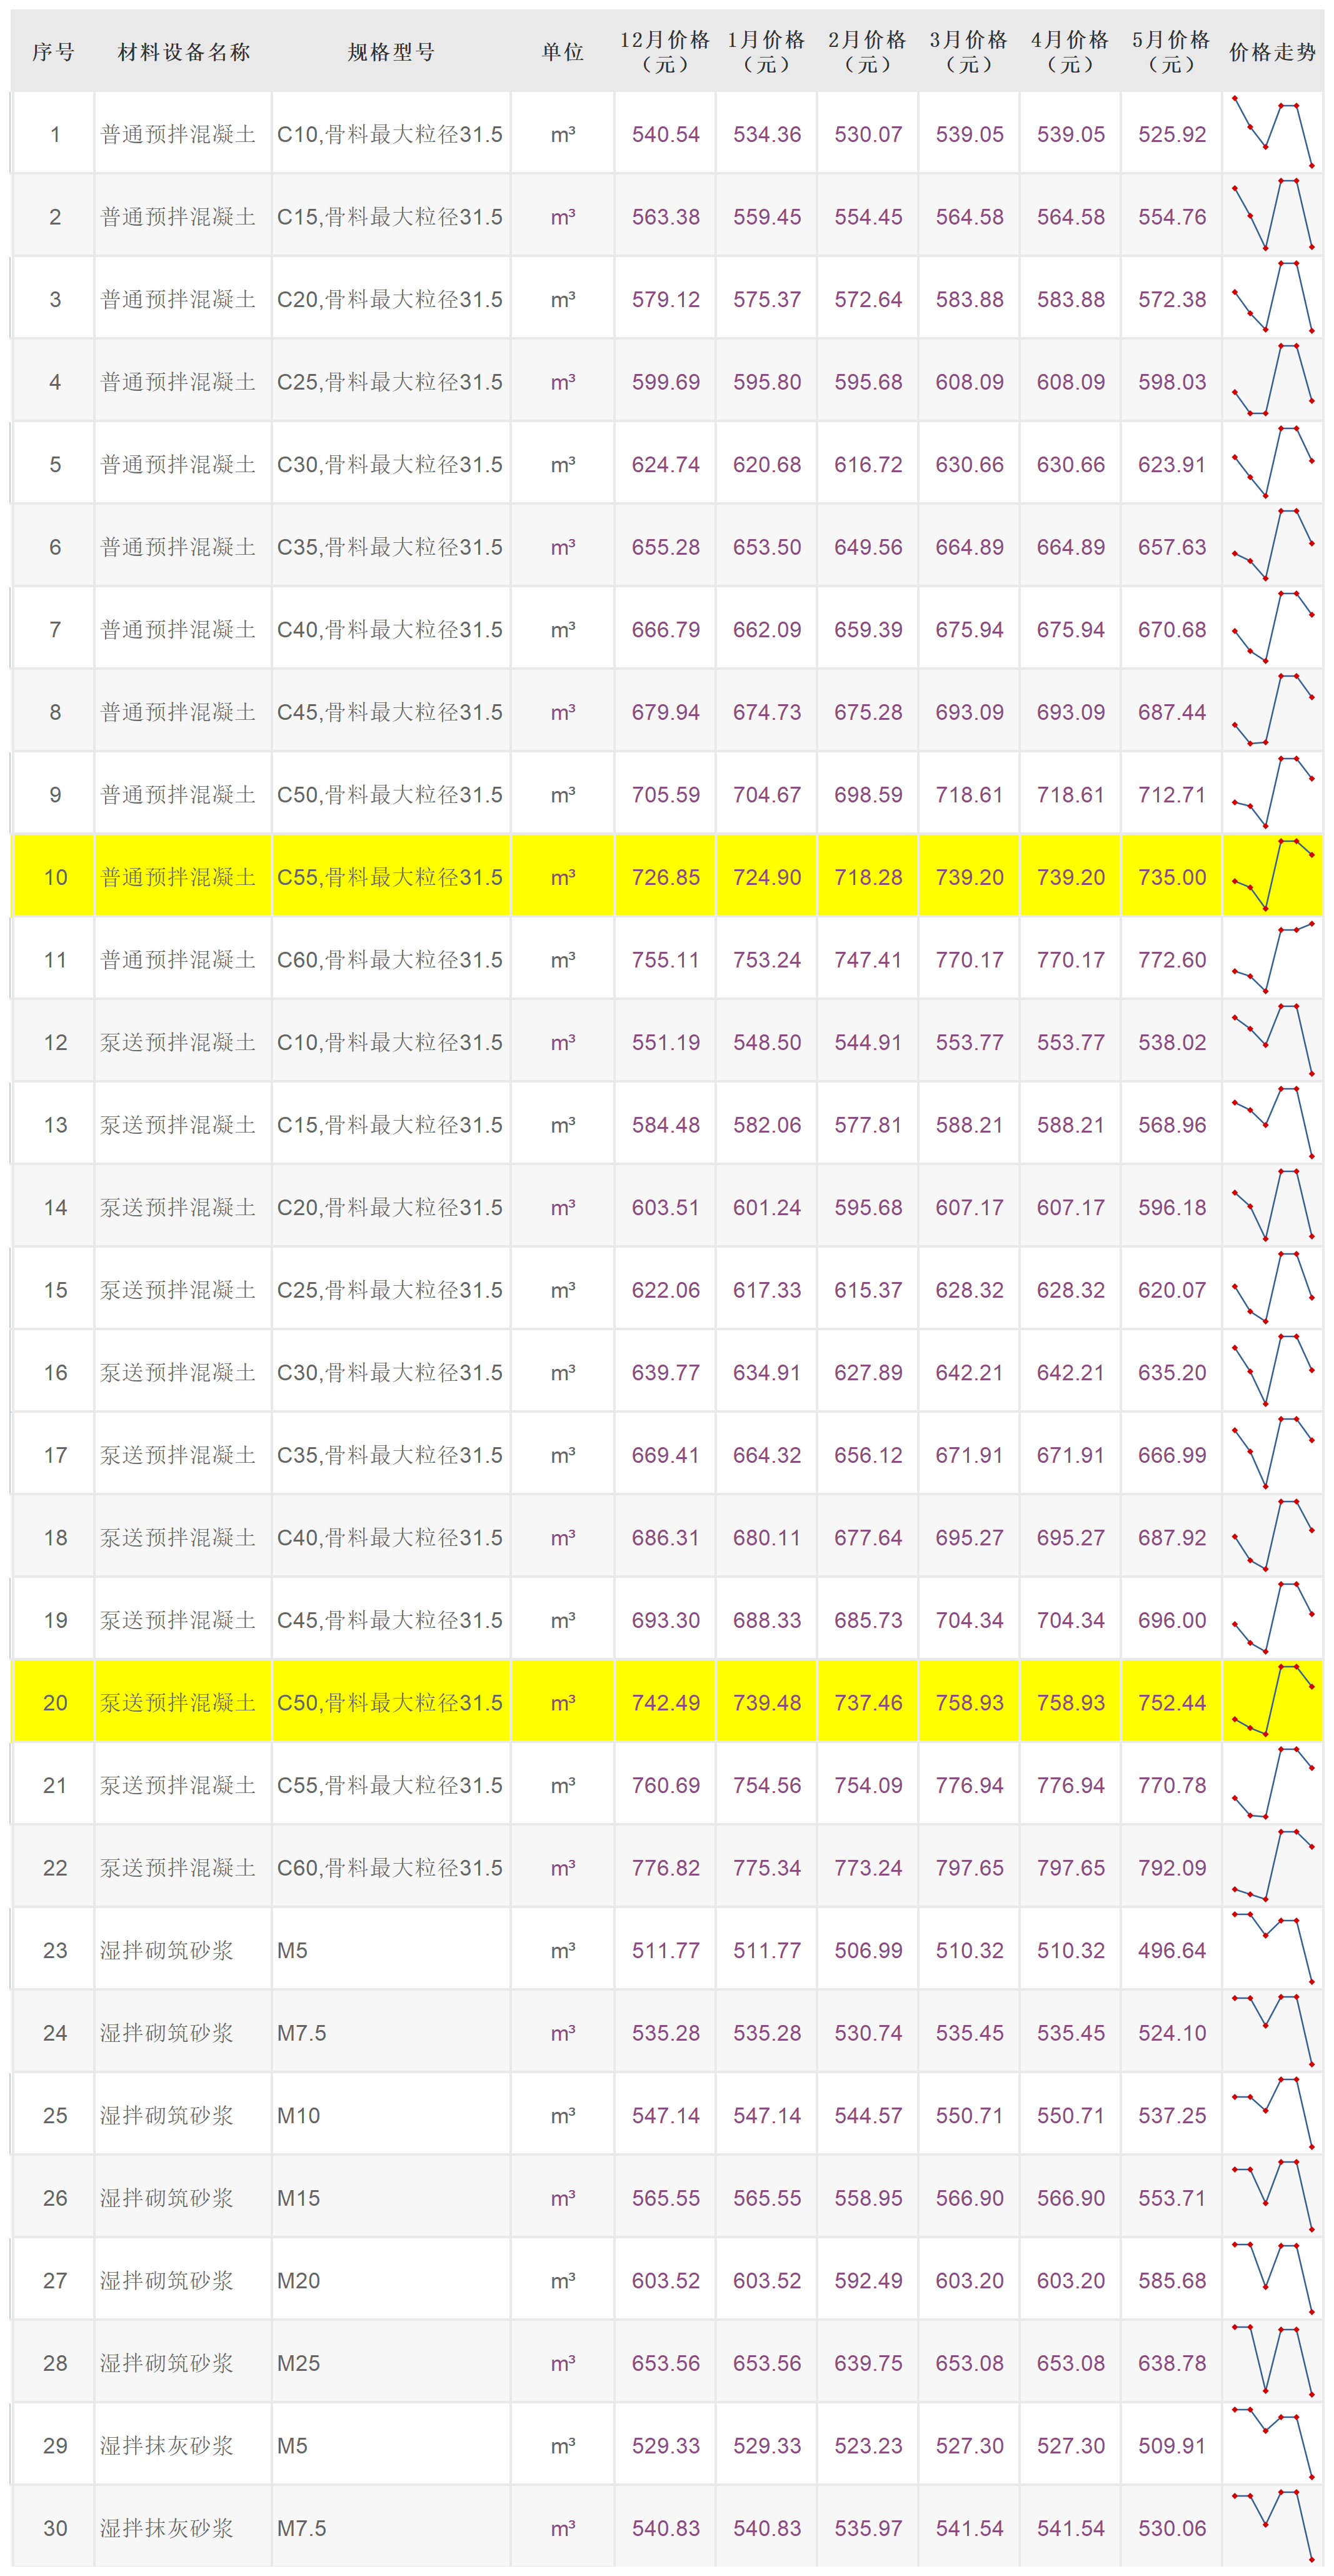1334x2576 pixels.
Task: Open the trend sparkline of row 20
Action: 1272,1701
